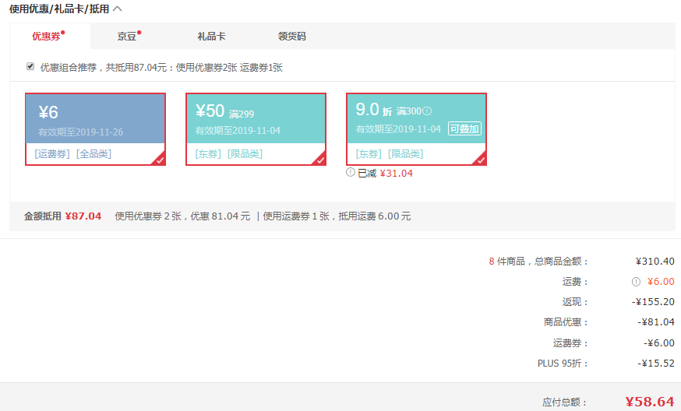Uncheck the 优惠组合推荐 checkbox

point(30,66)
